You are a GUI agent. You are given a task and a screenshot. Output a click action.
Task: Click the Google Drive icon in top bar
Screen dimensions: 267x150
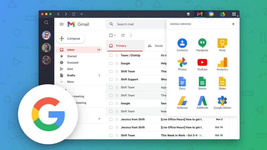223,14
